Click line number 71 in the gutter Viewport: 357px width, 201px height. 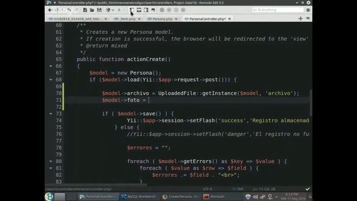point(59,100)
